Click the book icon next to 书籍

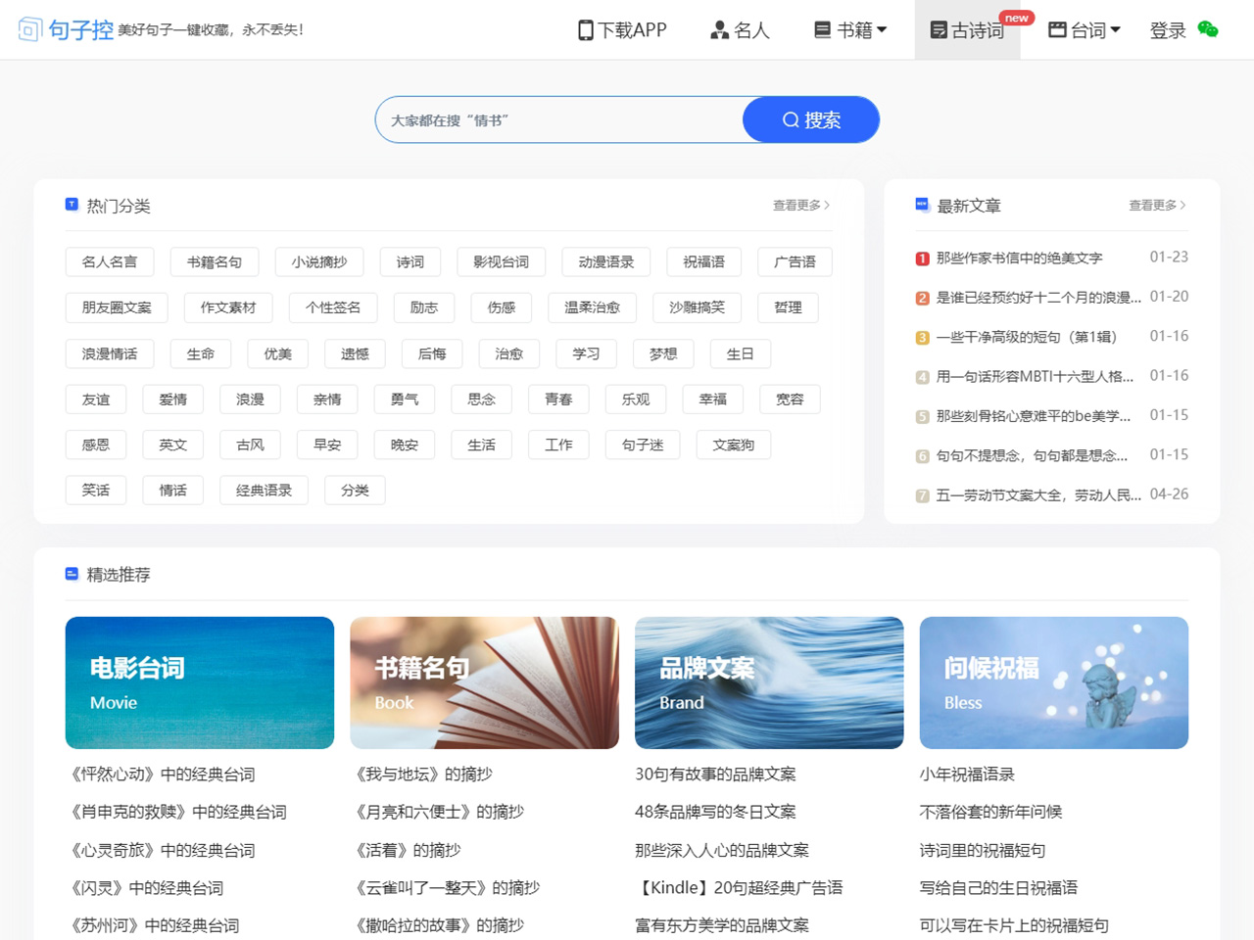821,29
